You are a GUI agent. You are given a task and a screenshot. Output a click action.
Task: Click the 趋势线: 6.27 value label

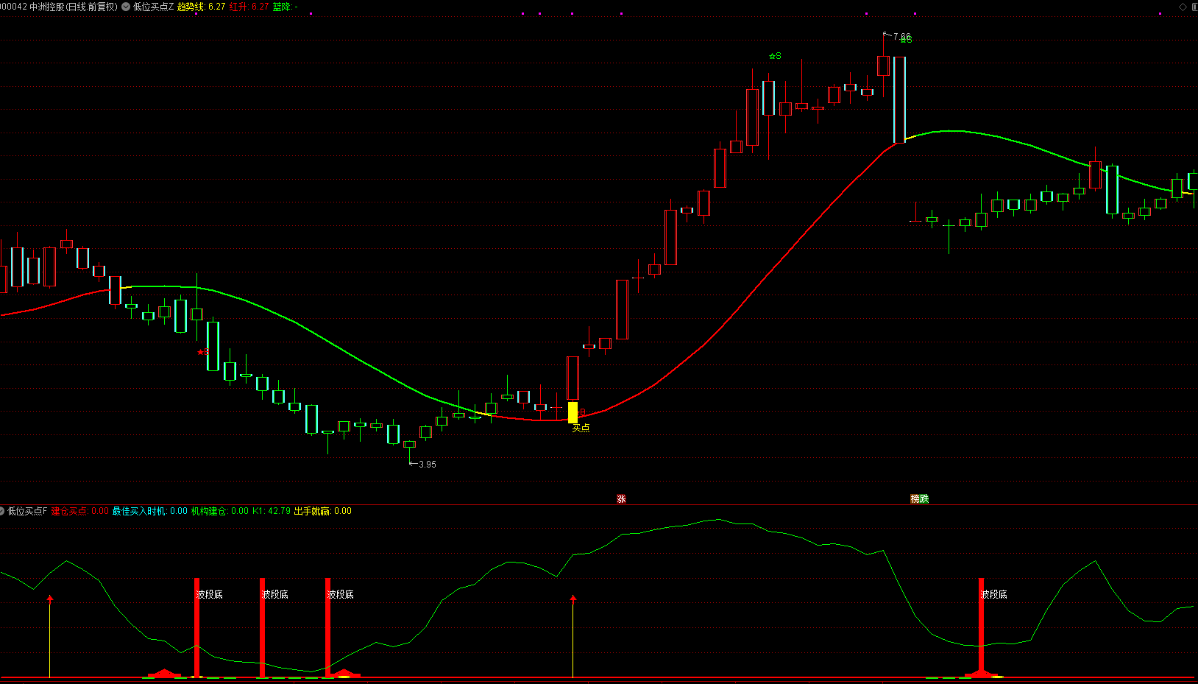[201, 7]
